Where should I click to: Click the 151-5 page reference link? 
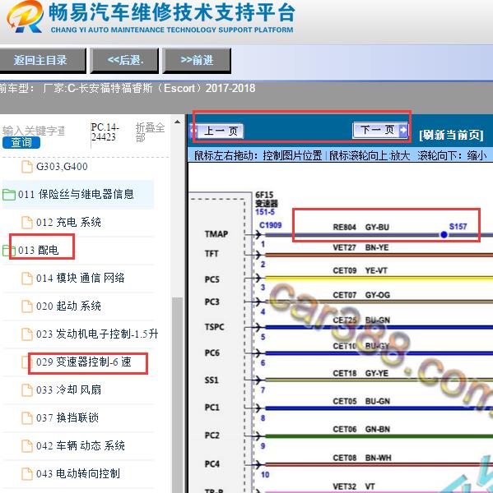(265, 212)
